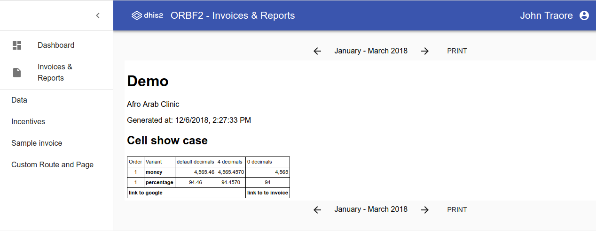Click the Order '1' cell in money row
The width and height of the screenshot is (596, 231).
(135, 172)
